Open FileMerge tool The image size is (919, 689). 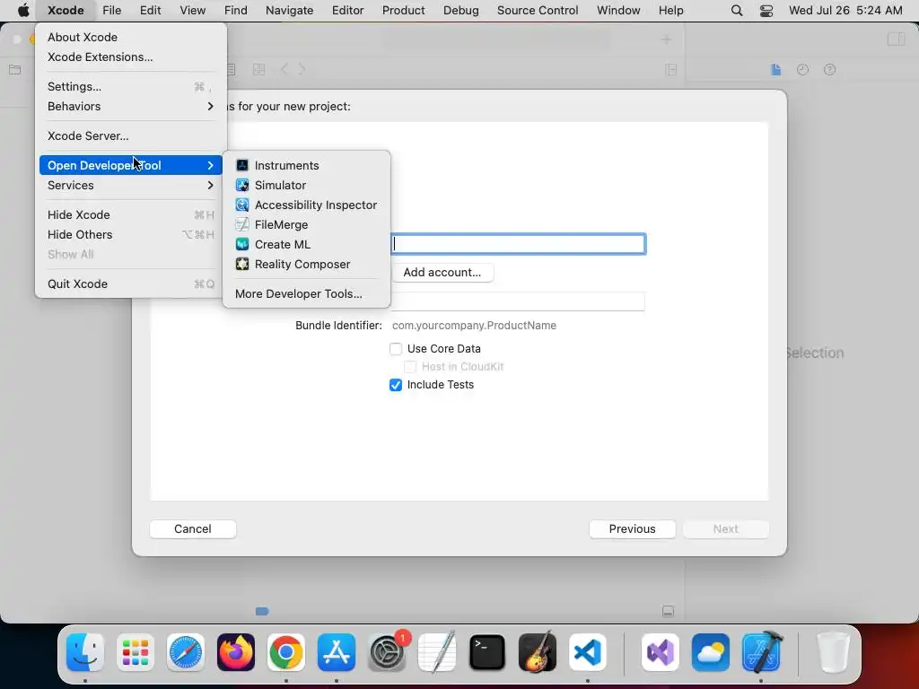[x=306, y=224]
